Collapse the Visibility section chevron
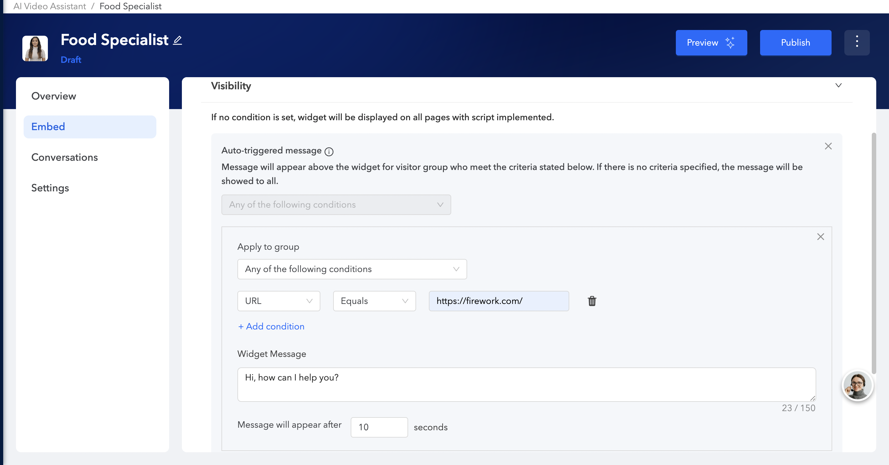The height and width of the screenshot is (465, 889). [838, 85]
